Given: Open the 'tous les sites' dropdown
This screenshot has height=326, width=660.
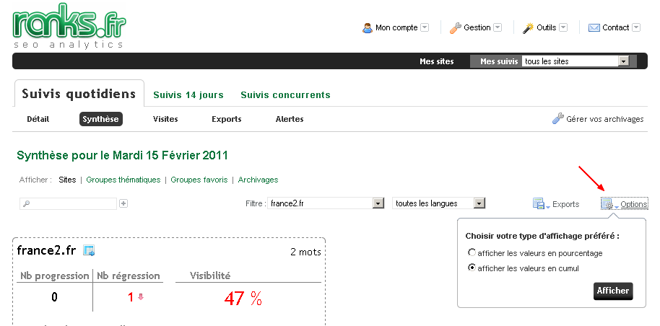Looking at the screenshot, I should [576, 61].
